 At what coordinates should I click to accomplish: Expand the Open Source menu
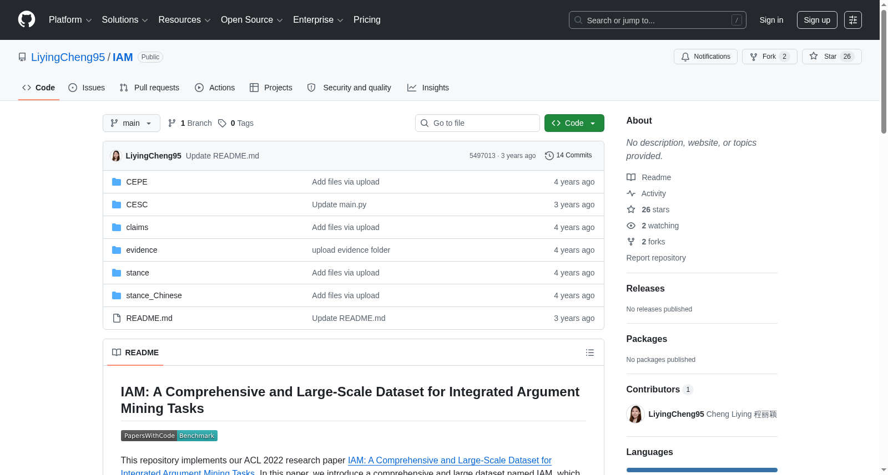251,20
